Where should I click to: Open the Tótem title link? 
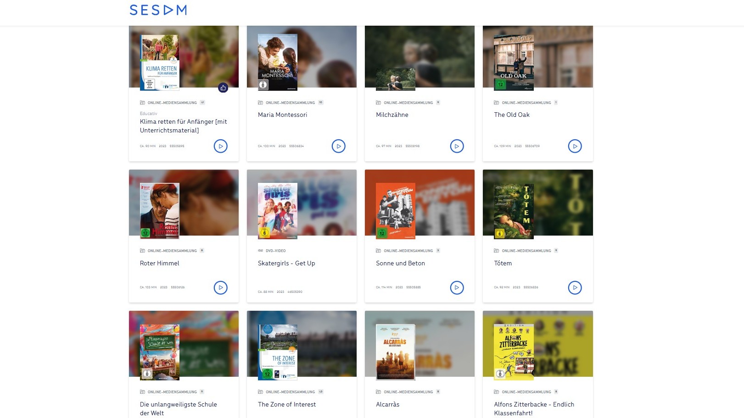coord(503,264)
